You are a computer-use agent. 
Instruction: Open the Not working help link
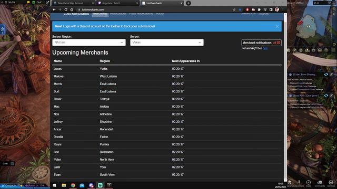[x=265, y=48]
